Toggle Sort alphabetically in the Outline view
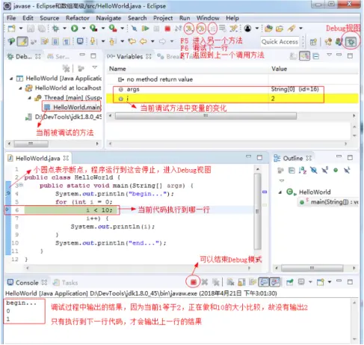364x345 pixels. pyautogui.click(x=303, y=171)
